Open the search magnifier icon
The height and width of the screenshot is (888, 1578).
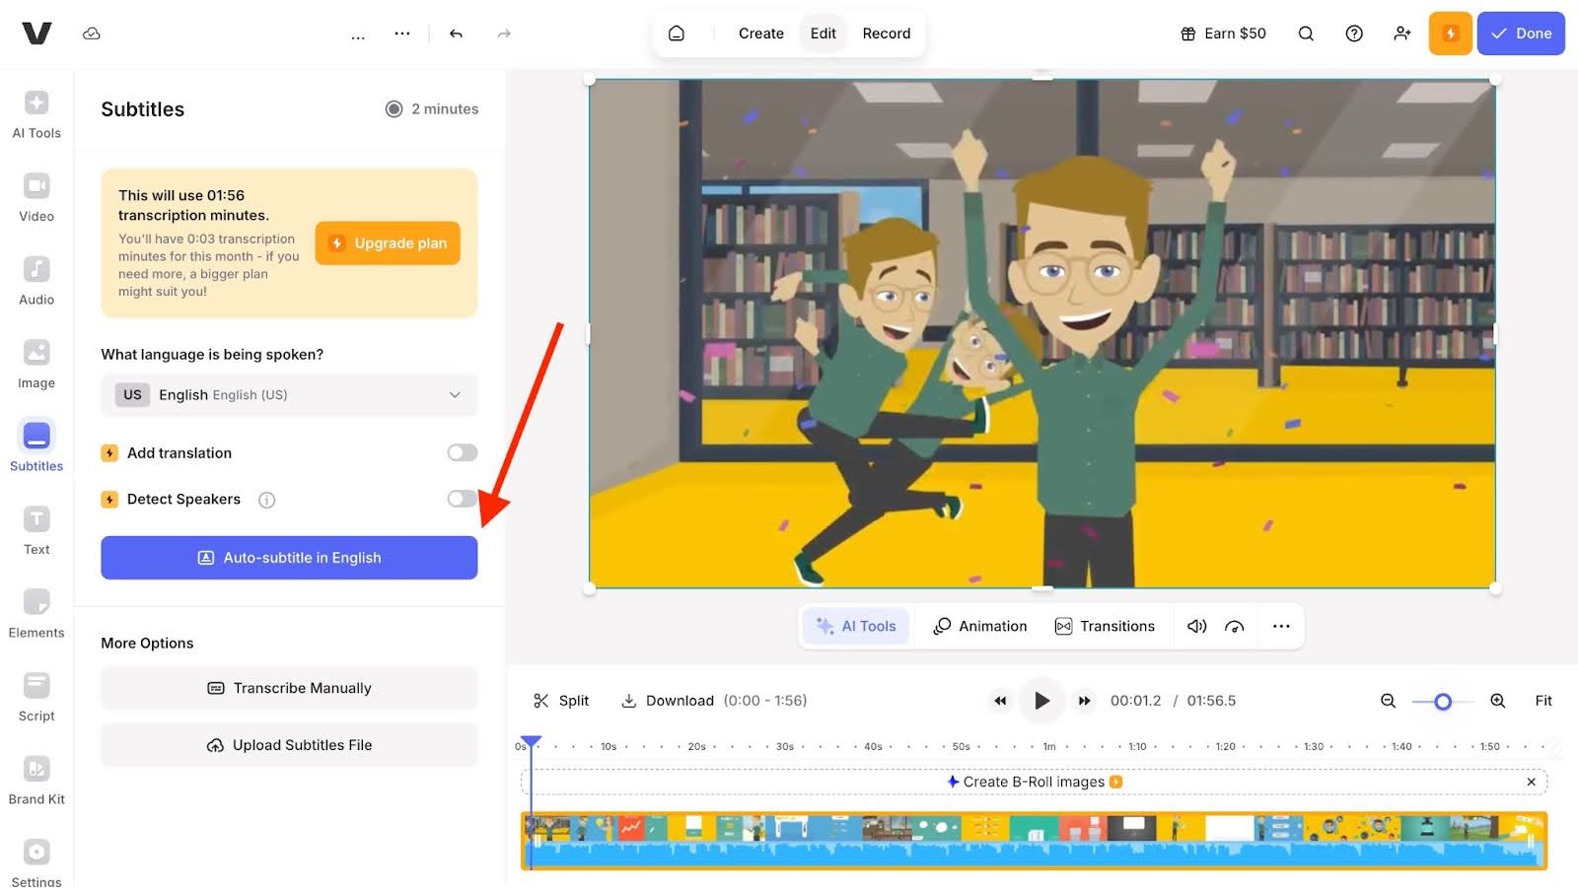point(1306,34)
